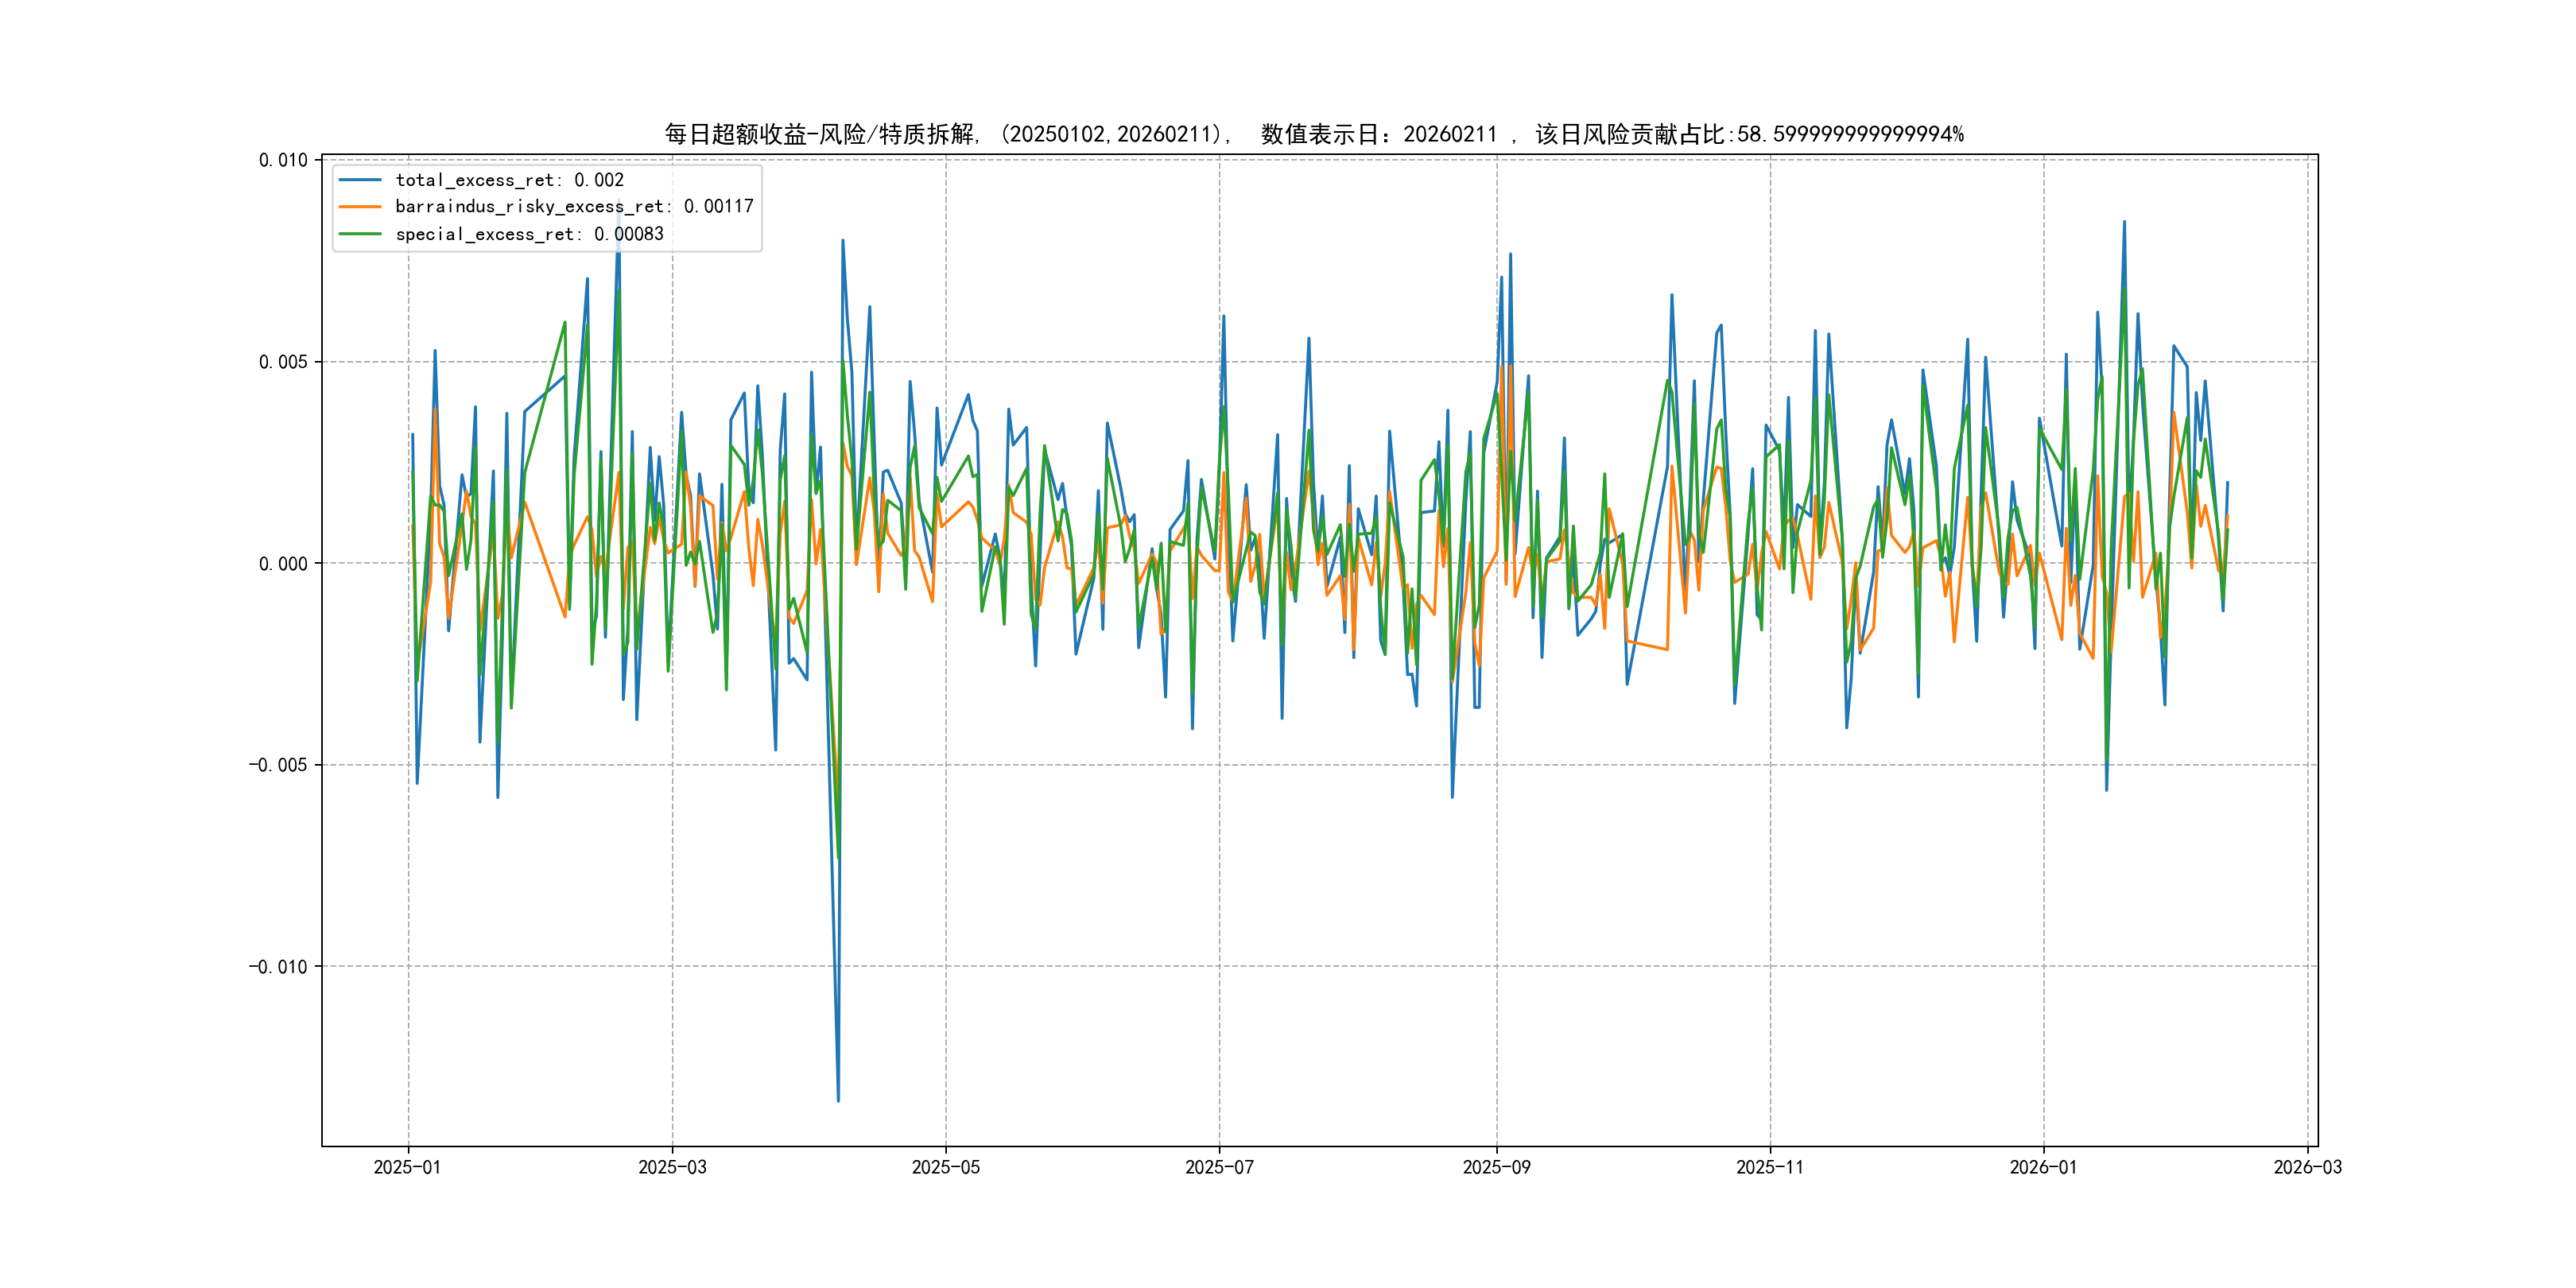Image resolution: width=2576 pixels, height=1288 pixels.
Task: Select the barraindus_risky_excess_ret legend label
Action: [574, 207]
